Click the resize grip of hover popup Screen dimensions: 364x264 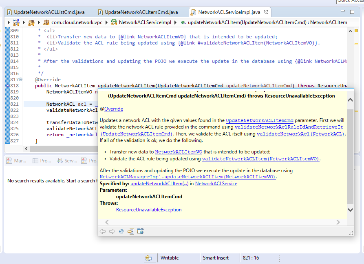tap(351, 233)
